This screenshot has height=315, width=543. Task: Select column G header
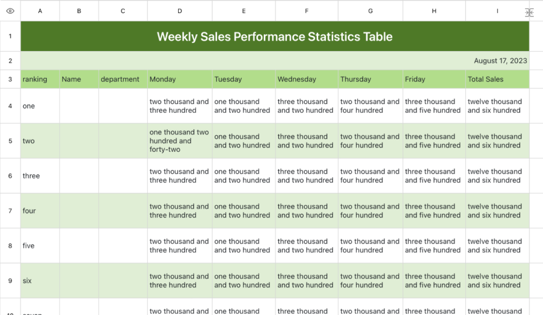[x=370, y=11]
